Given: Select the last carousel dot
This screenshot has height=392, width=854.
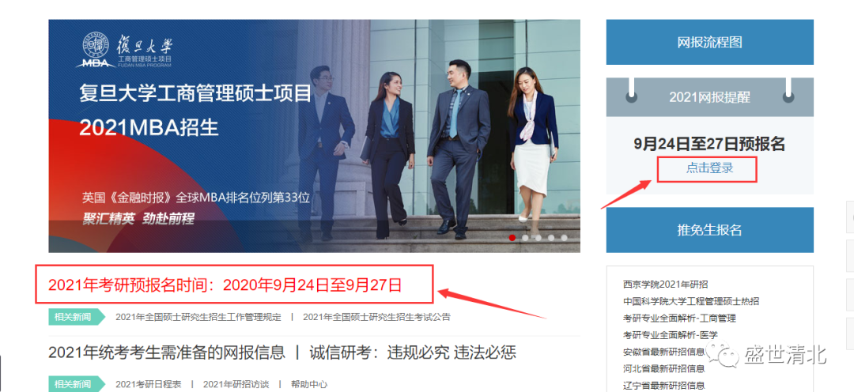Looking at the screenshot, I should (x=565, y=238).
